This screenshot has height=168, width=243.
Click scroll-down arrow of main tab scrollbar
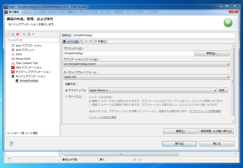[233, 121]
